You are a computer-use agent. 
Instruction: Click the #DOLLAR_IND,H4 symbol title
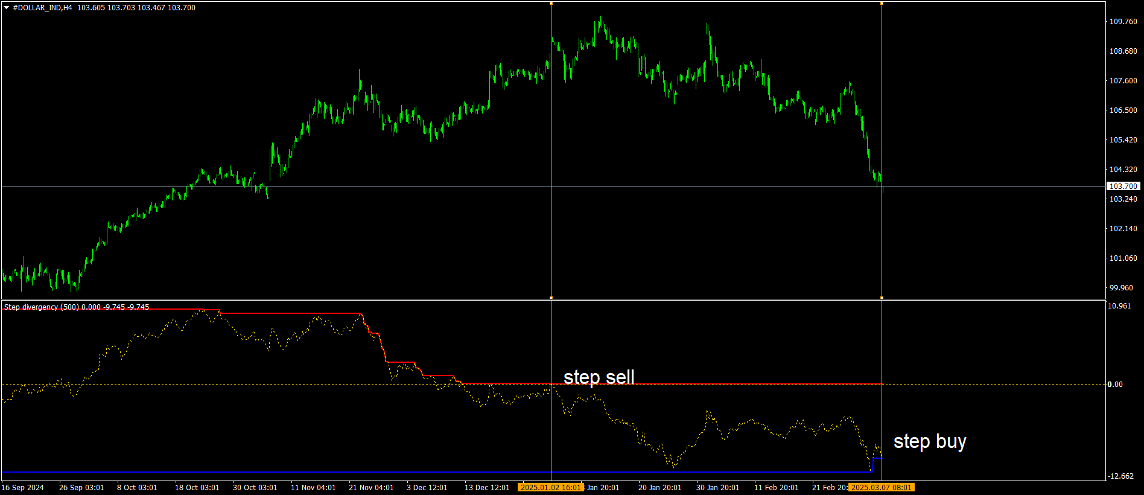pos(42,8)
